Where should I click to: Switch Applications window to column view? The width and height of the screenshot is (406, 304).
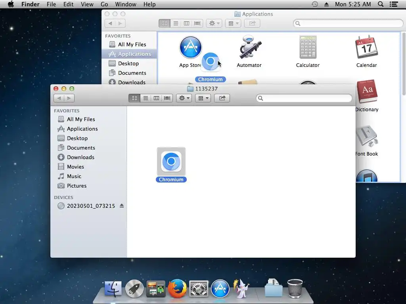[x=186, y=23]
